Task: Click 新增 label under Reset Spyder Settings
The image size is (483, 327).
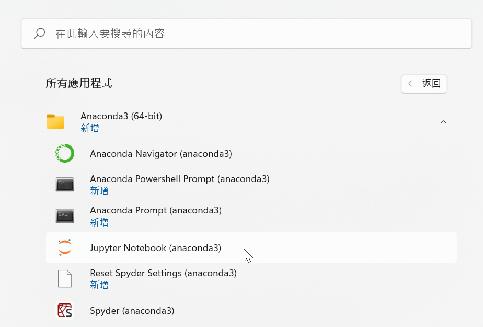Action: point(99,285)
